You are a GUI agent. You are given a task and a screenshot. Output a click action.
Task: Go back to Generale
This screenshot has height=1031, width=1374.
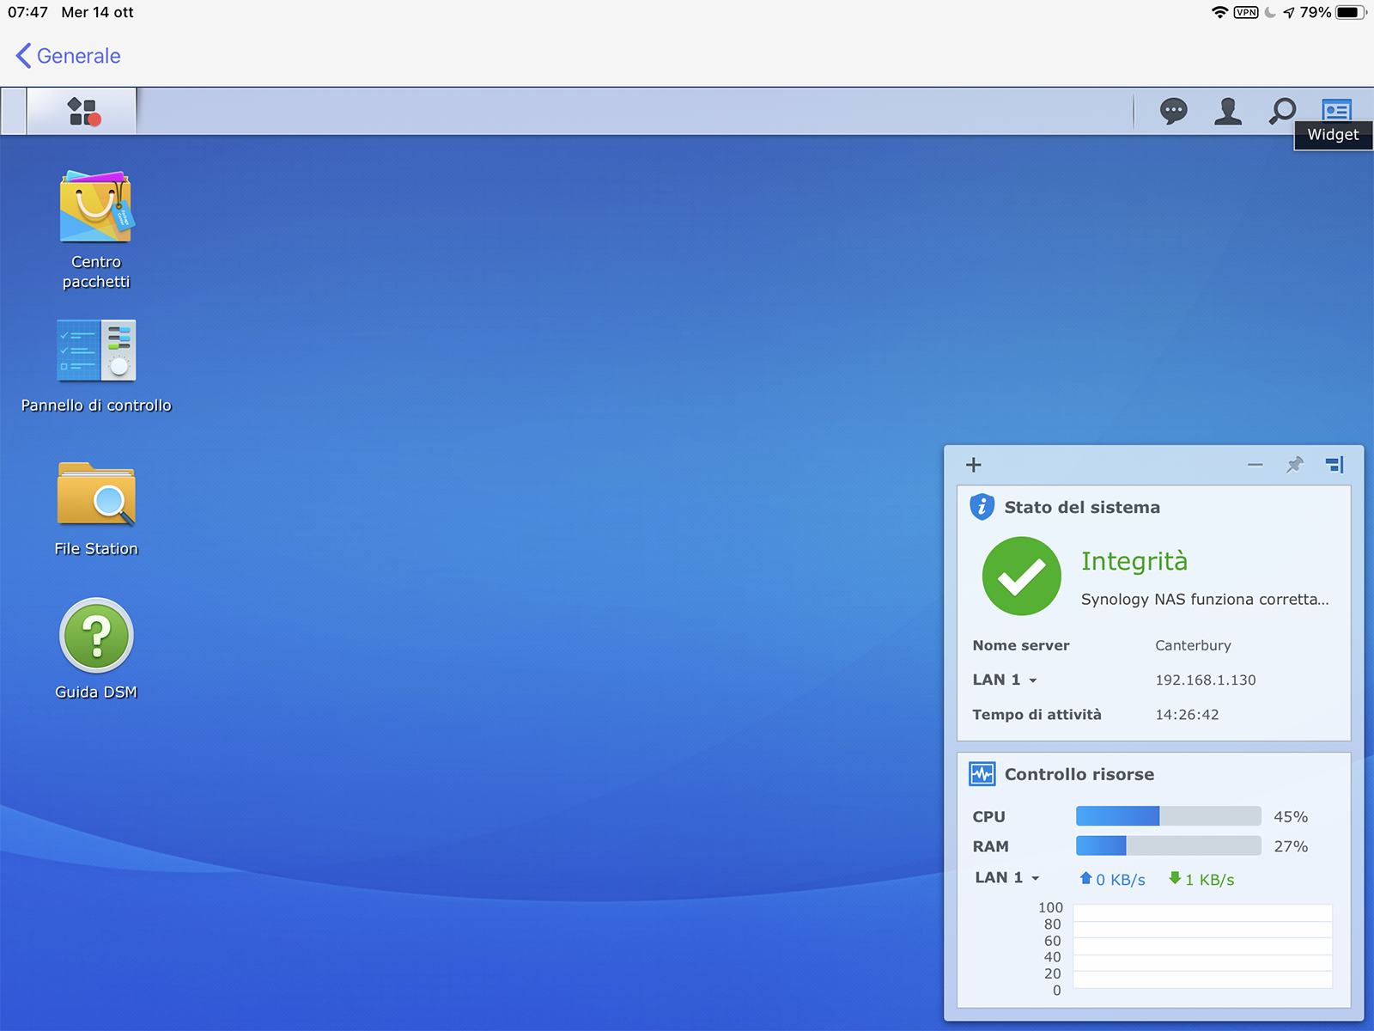pos(68,56)
